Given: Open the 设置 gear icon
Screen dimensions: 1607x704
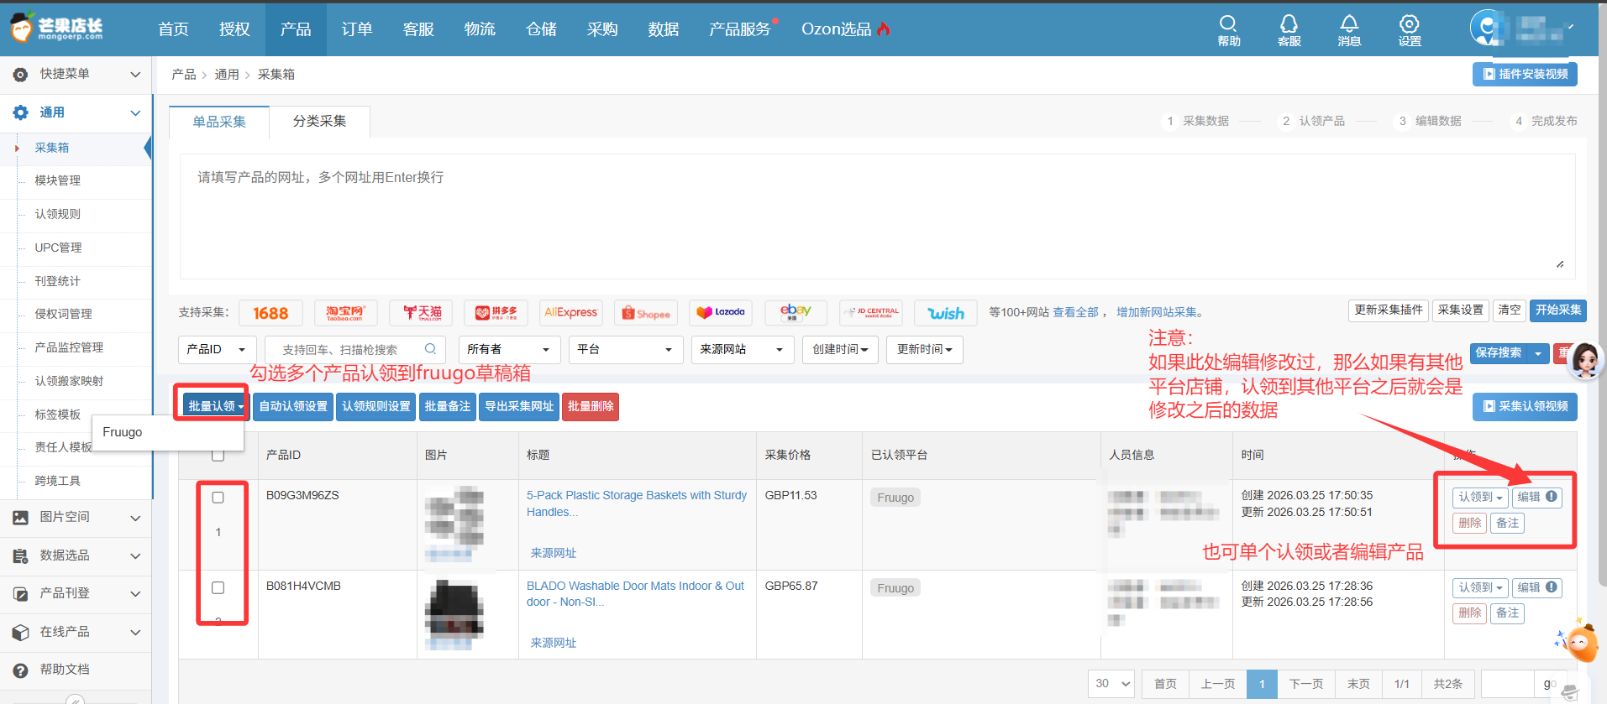Looking at the screenshot, I should 1410,29.
